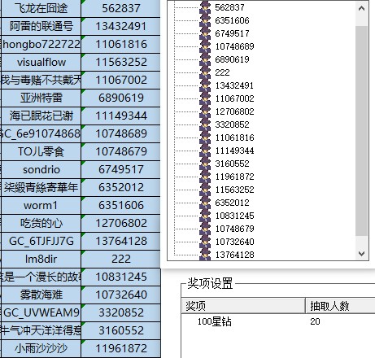
Task: Click spreadsheet cell 11149344
Action: click(x=121, y=116)
